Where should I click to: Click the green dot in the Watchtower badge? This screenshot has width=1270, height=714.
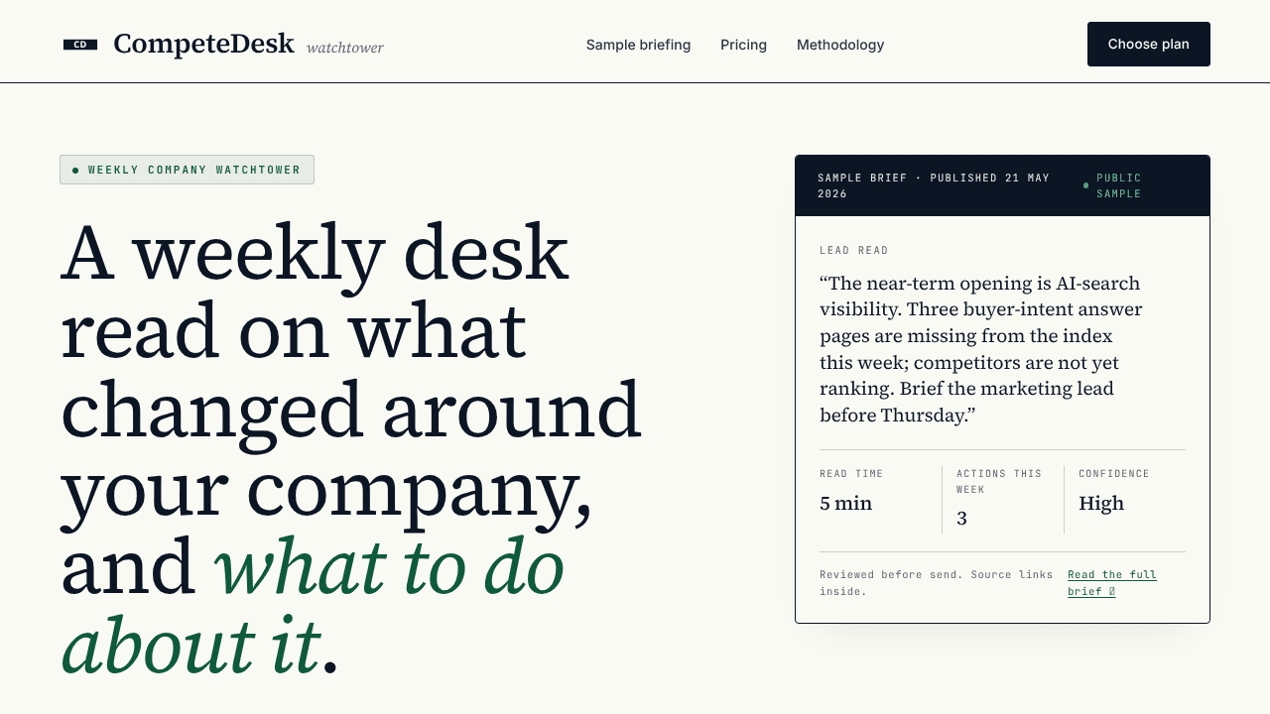(x=75, y=171)
